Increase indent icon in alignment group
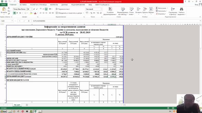The width and height of the screenshot is (202, 113). (x=53, y=13)
